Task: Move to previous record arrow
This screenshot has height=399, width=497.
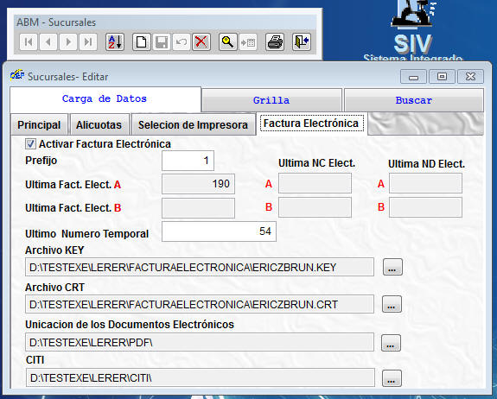Action: click(x=48, y=41)
